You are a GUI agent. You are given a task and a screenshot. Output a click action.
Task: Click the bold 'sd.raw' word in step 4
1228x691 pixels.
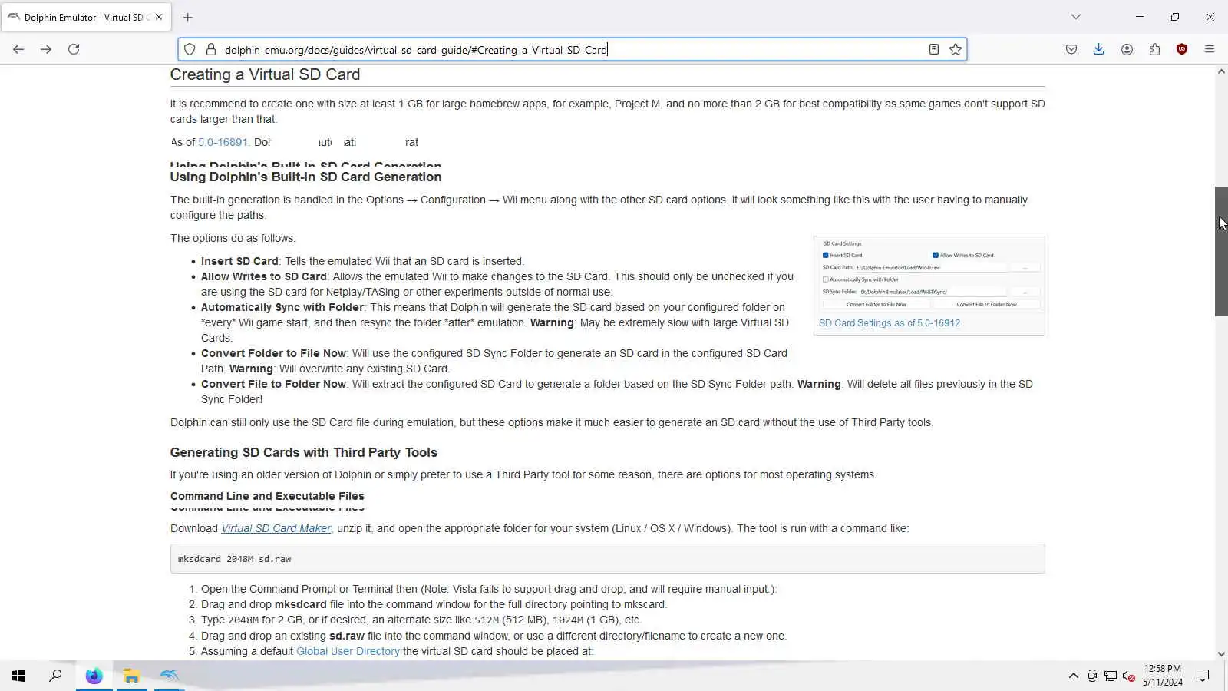click(347, 636)
